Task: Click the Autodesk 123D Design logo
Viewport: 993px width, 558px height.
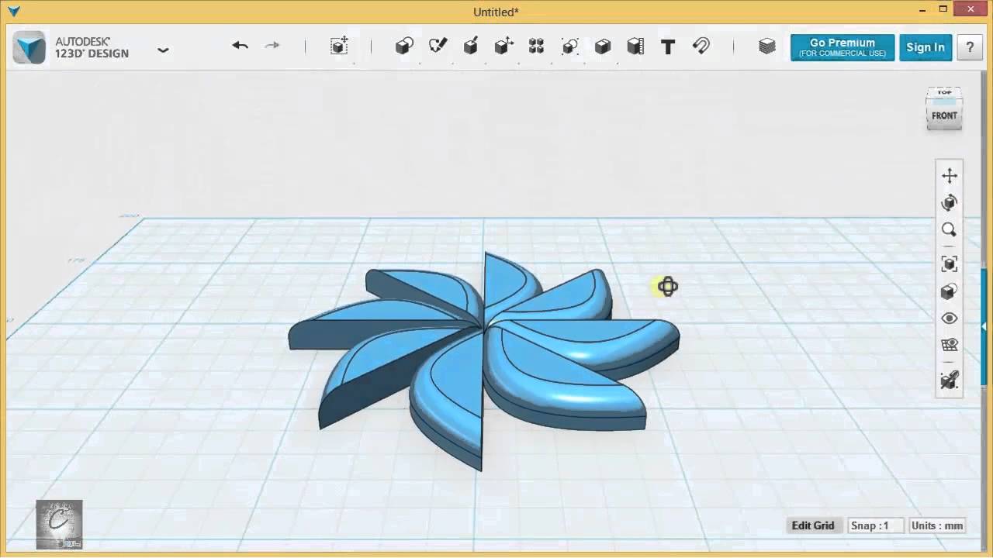Action: (29, 47)
